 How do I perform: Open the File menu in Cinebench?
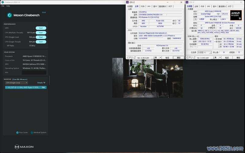point(3,6)
